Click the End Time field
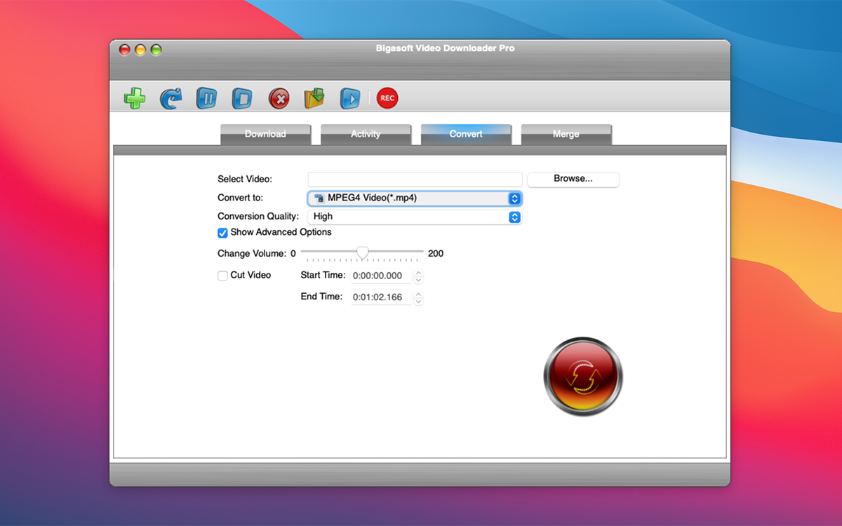842x526 pixels. pos(382,297)
